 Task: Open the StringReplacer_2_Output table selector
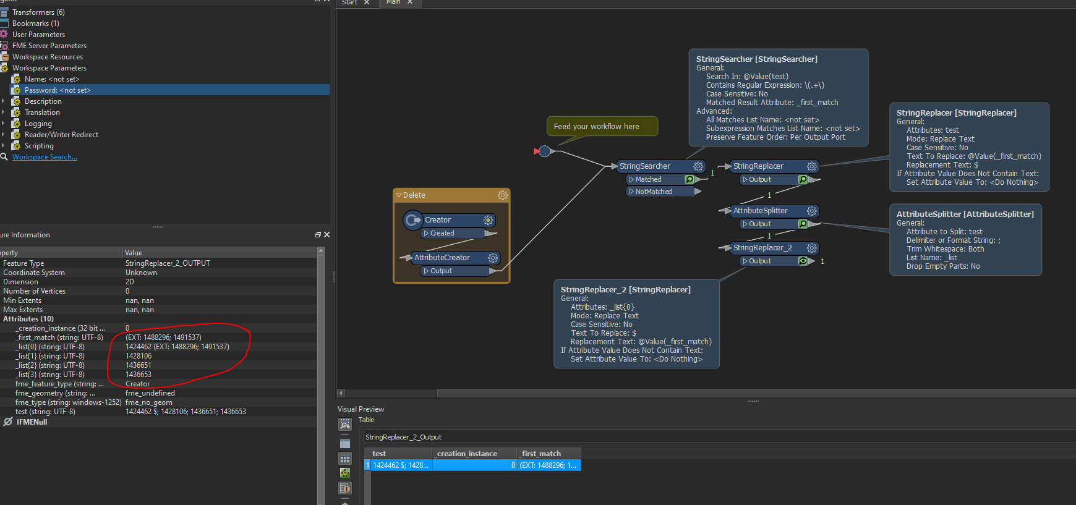pos(719,437)
